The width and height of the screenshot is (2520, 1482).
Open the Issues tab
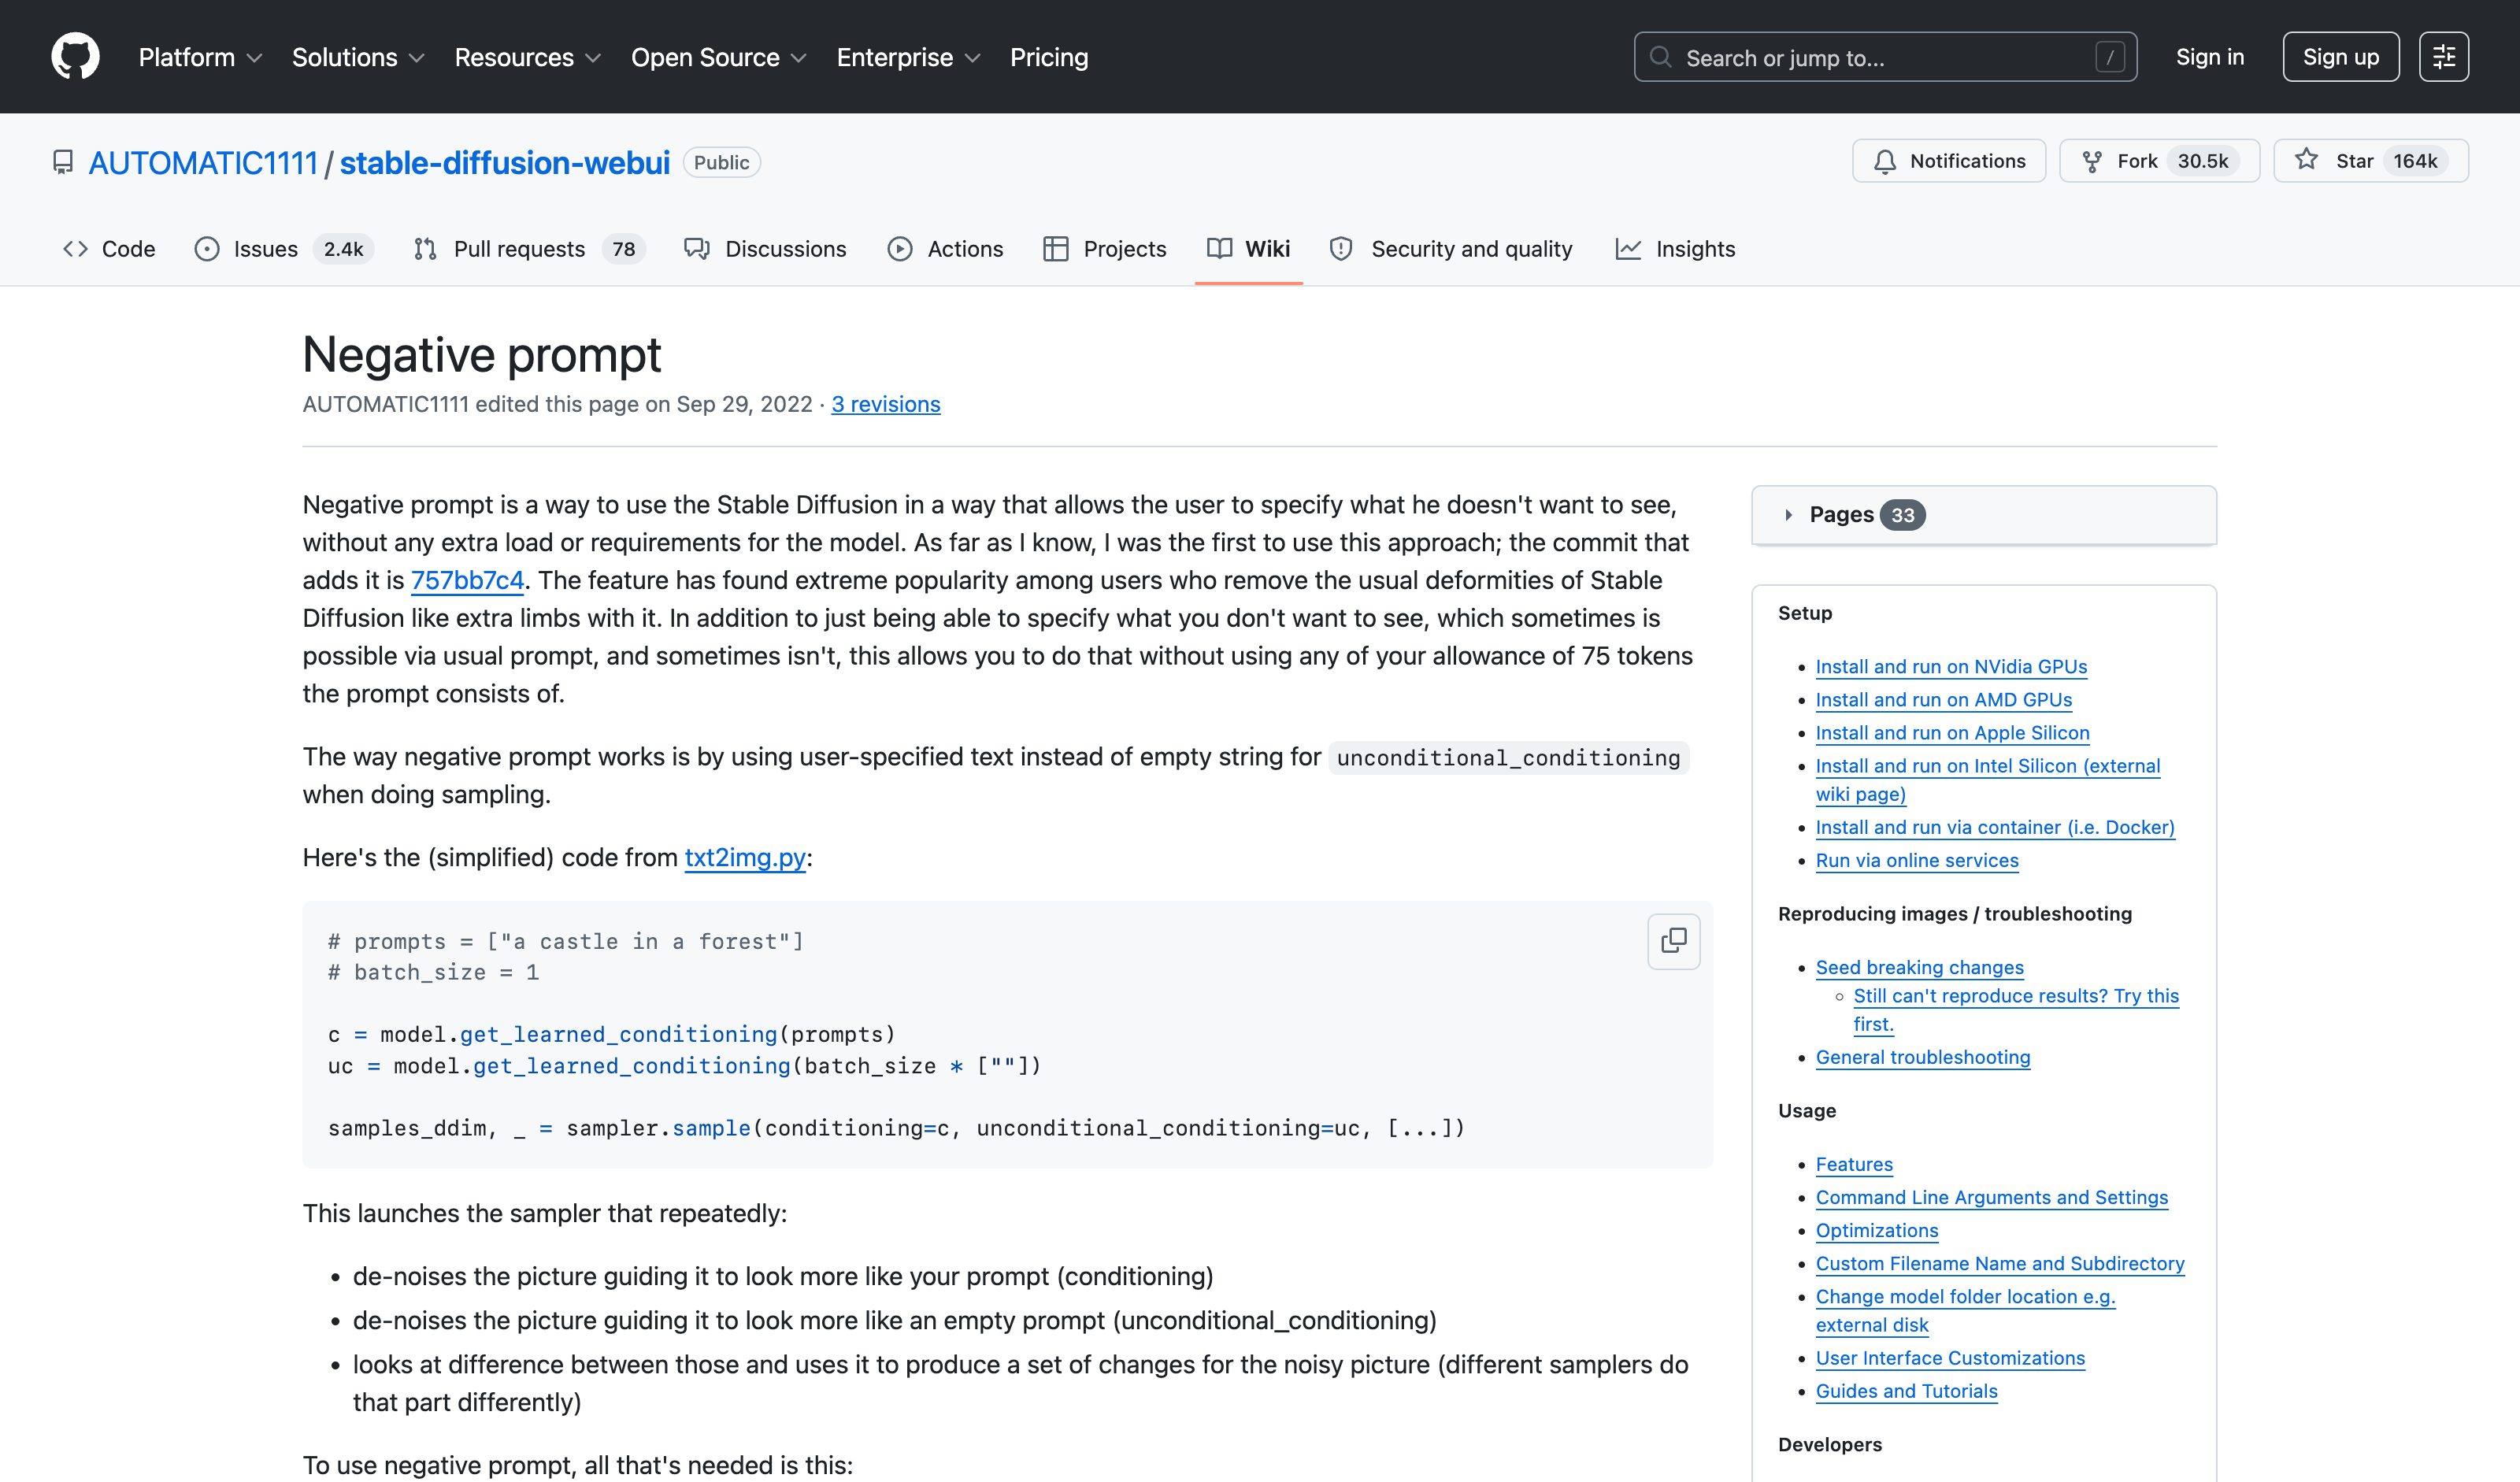[283, 249]
